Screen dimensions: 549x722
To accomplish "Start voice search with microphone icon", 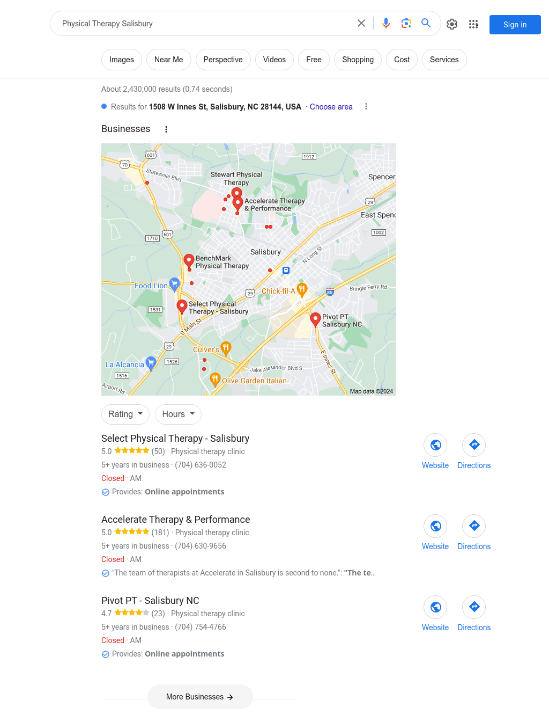I will 386,23.
